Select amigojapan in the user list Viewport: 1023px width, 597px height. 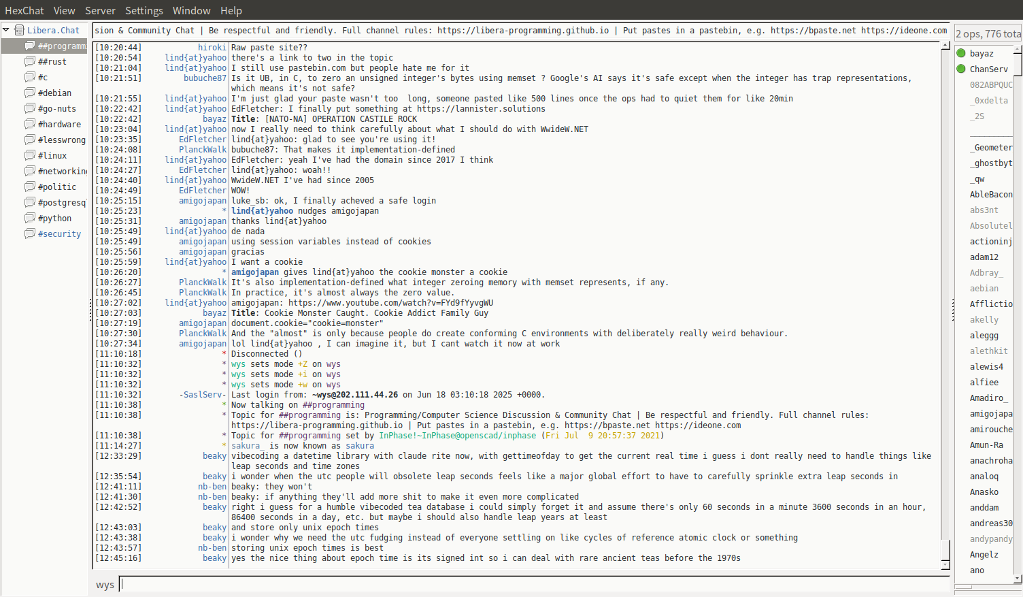(x=990, y=414)
